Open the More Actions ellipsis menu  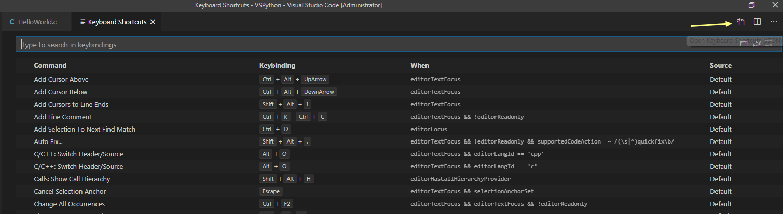tap(774, 22)
